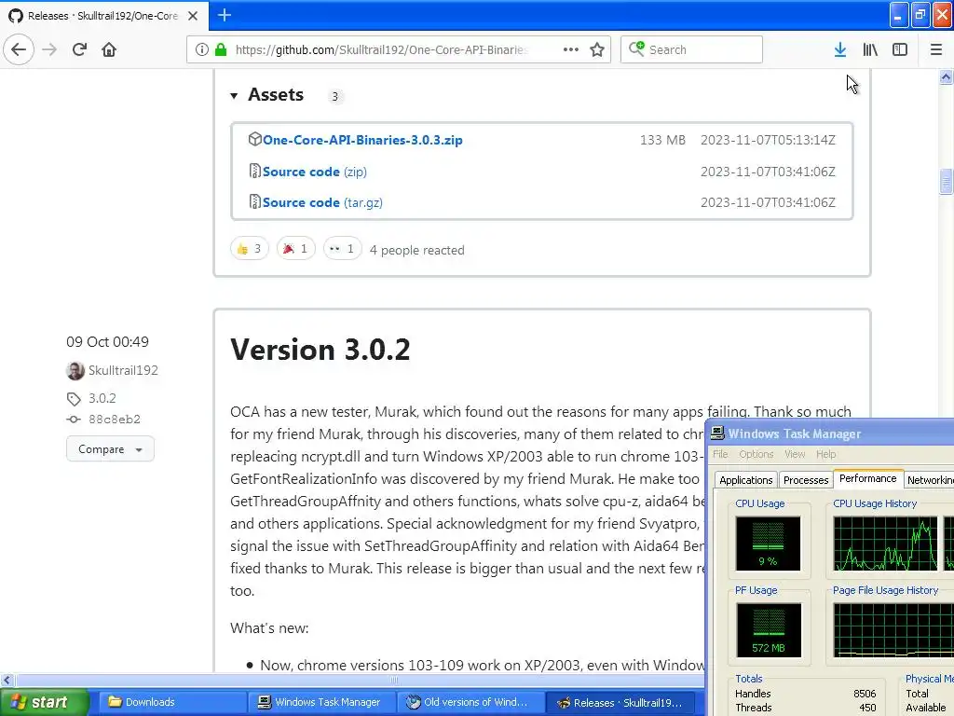Toggle the party popper reaction

[x=295, y=248]
